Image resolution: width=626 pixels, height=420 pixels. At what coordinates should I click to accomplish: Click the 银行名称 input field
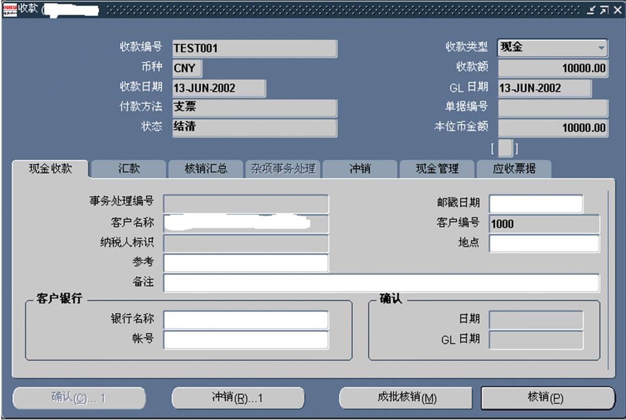(246, 320)
